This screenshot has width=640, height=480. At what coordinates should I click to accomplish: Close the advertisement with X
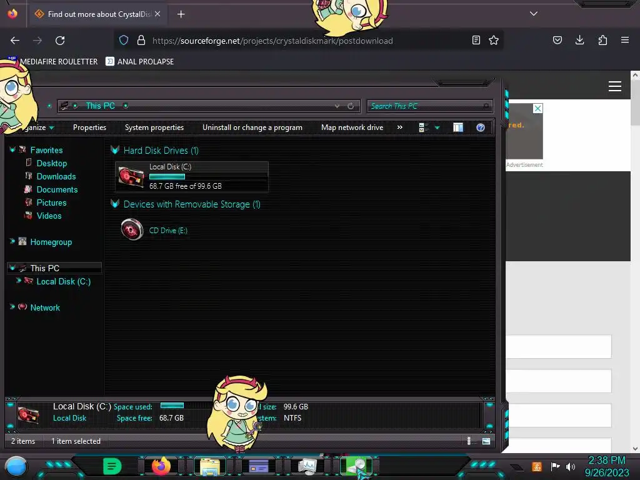538,108
